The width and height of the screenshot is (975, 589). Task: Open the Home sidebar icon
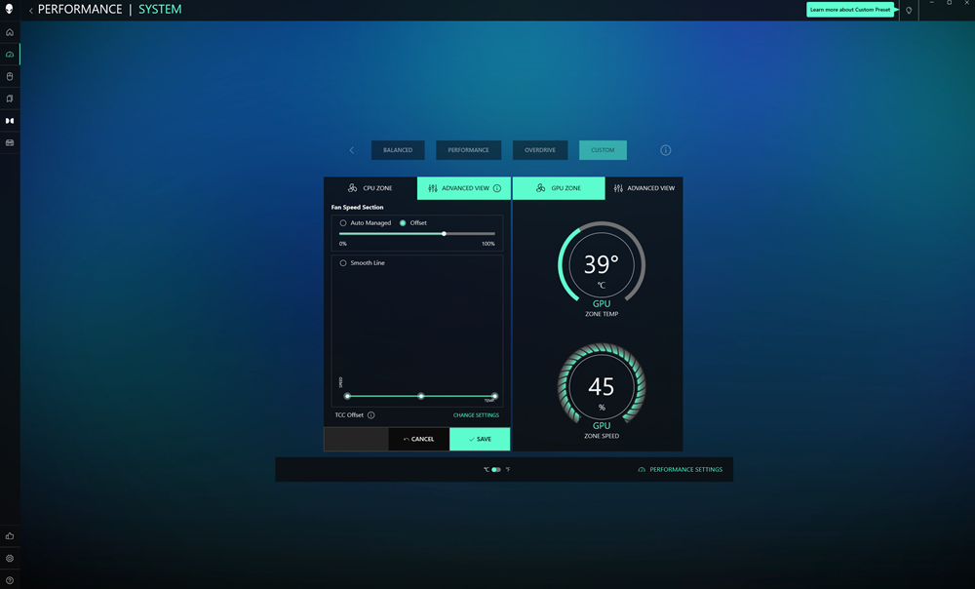[10, 32]
